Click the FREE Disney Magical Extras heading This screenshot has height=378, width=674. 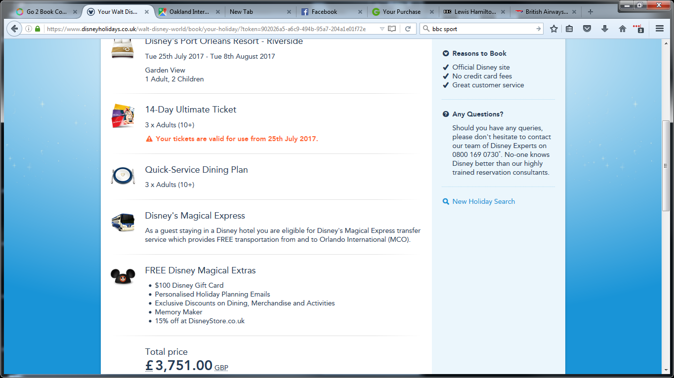(x=201, y=270)
